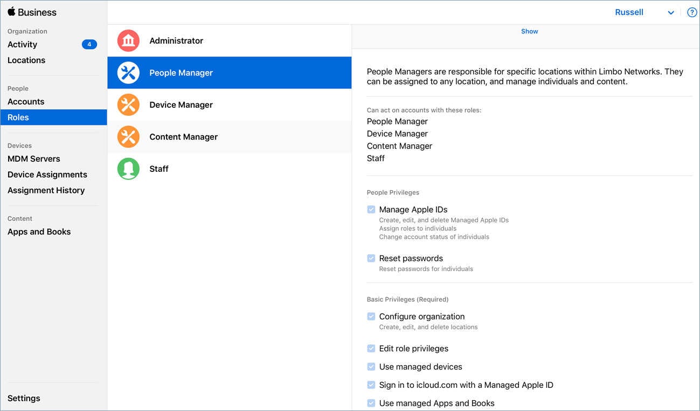
Task: Toggle Use managed Apps and Books checkbox
Action: tap(371, 403)
